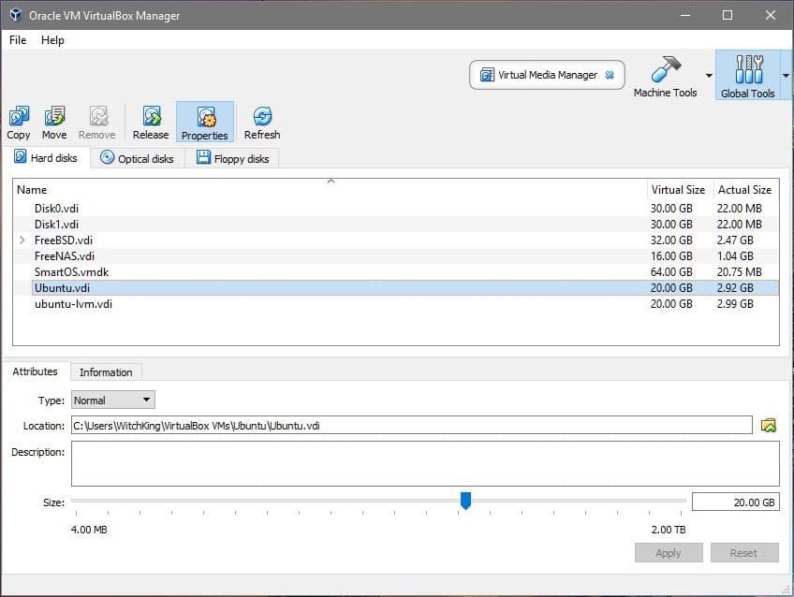Image resolution: width=794 pixels, height=597 pixels.
Task: Open the File menu
Action: click(16, 40)
